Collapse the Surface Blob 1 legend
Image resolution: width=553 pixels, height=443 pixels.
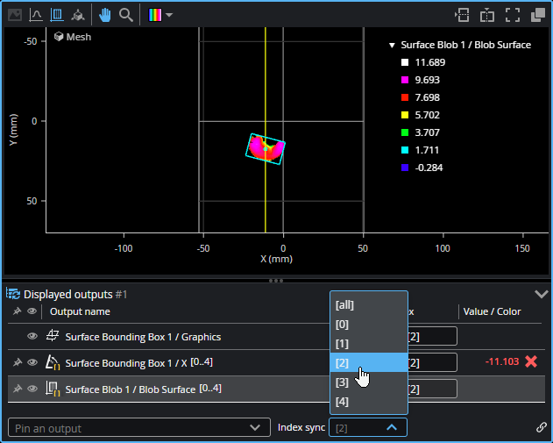(392, 45)
